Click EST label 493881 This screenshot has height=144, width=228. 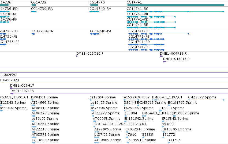click(x=168, y=124)
